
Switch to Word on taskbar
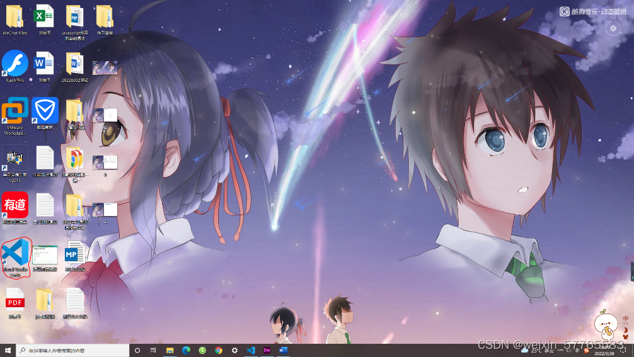point(283,350)
